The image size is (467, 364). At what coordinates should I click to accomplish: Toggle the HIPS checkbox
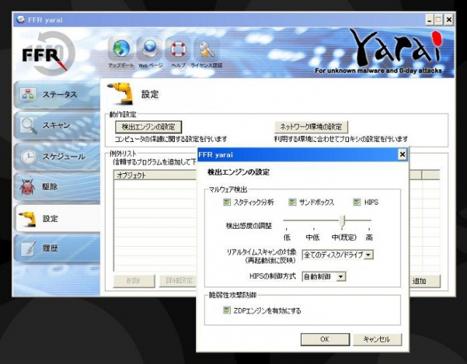pyautogui.click(x=357, y=202)
